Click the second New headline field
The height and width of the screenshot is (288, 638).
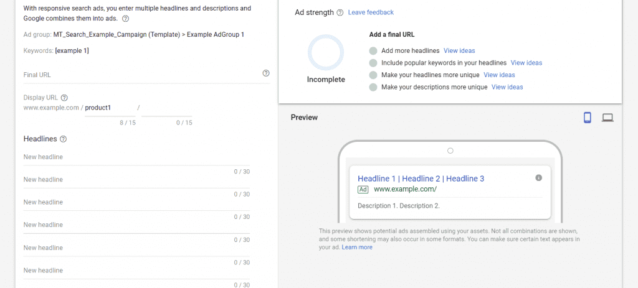coord(136,180)
